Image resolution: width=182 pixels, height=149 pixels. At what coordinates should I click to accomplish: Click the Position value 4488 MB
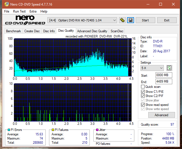[x=168, y=138]
